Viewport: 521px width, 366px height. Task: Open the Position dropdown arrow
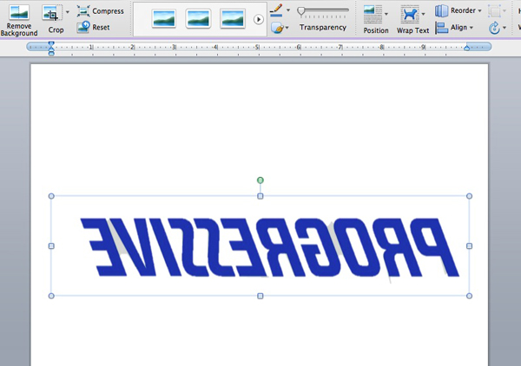tap(386, 14)
